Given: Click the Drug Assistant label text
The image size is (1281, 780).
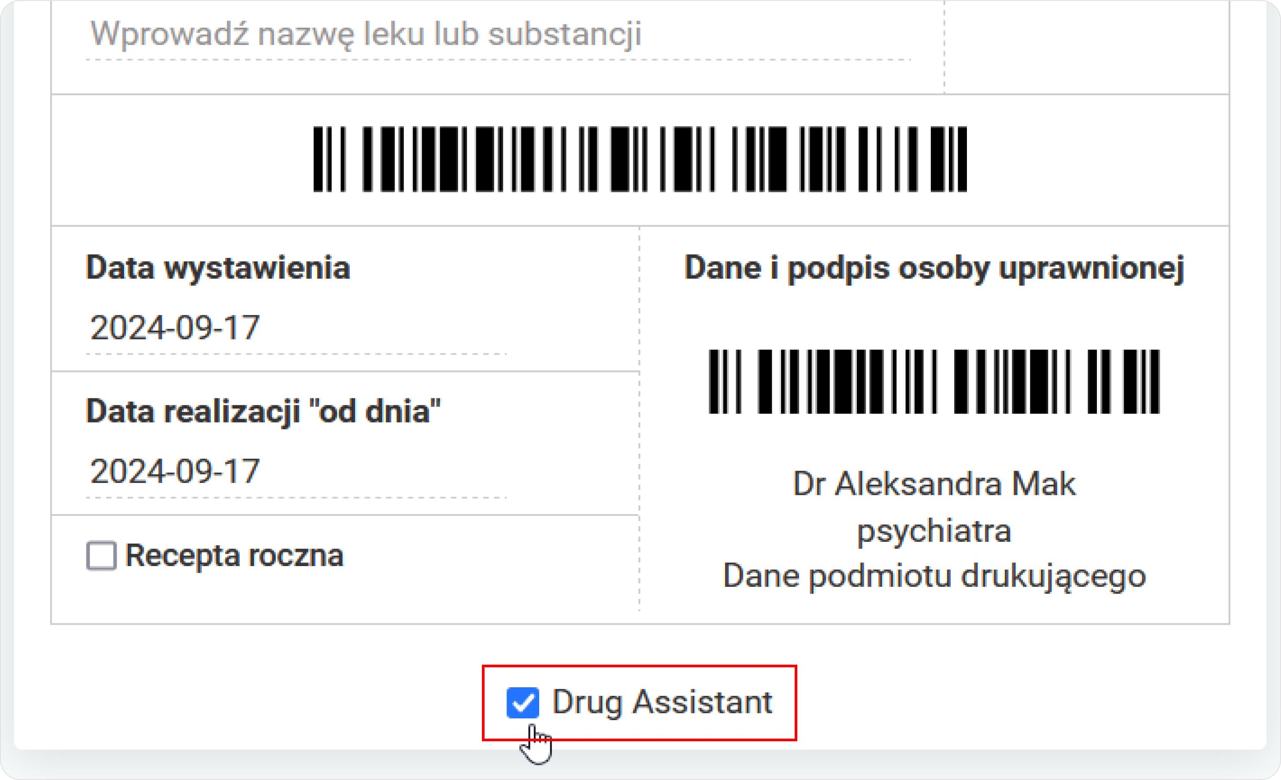Looking at the screenshot, I should pyautogui.click(x=661, y=702).
